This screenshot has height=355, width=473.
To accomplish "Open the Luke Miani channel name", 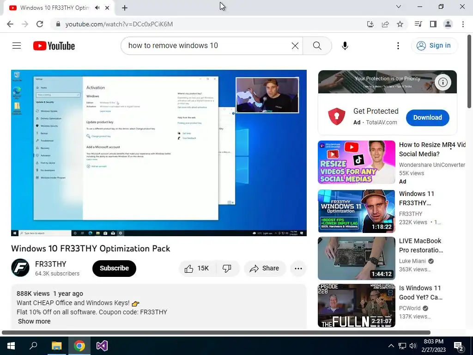I will pos(412,261).
